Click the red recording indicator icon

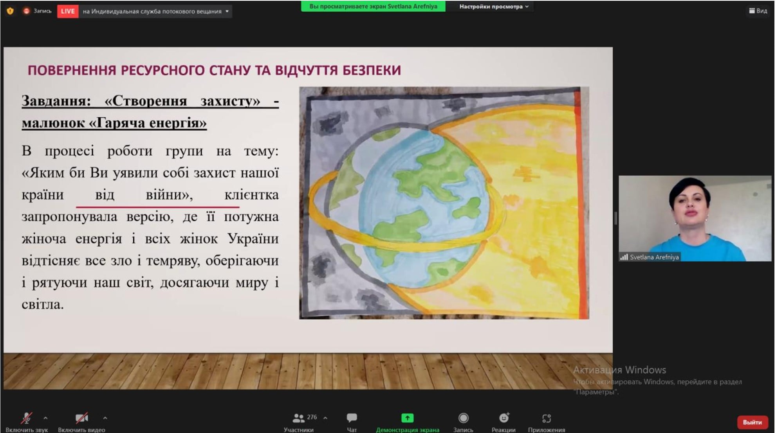pos(26,11)
